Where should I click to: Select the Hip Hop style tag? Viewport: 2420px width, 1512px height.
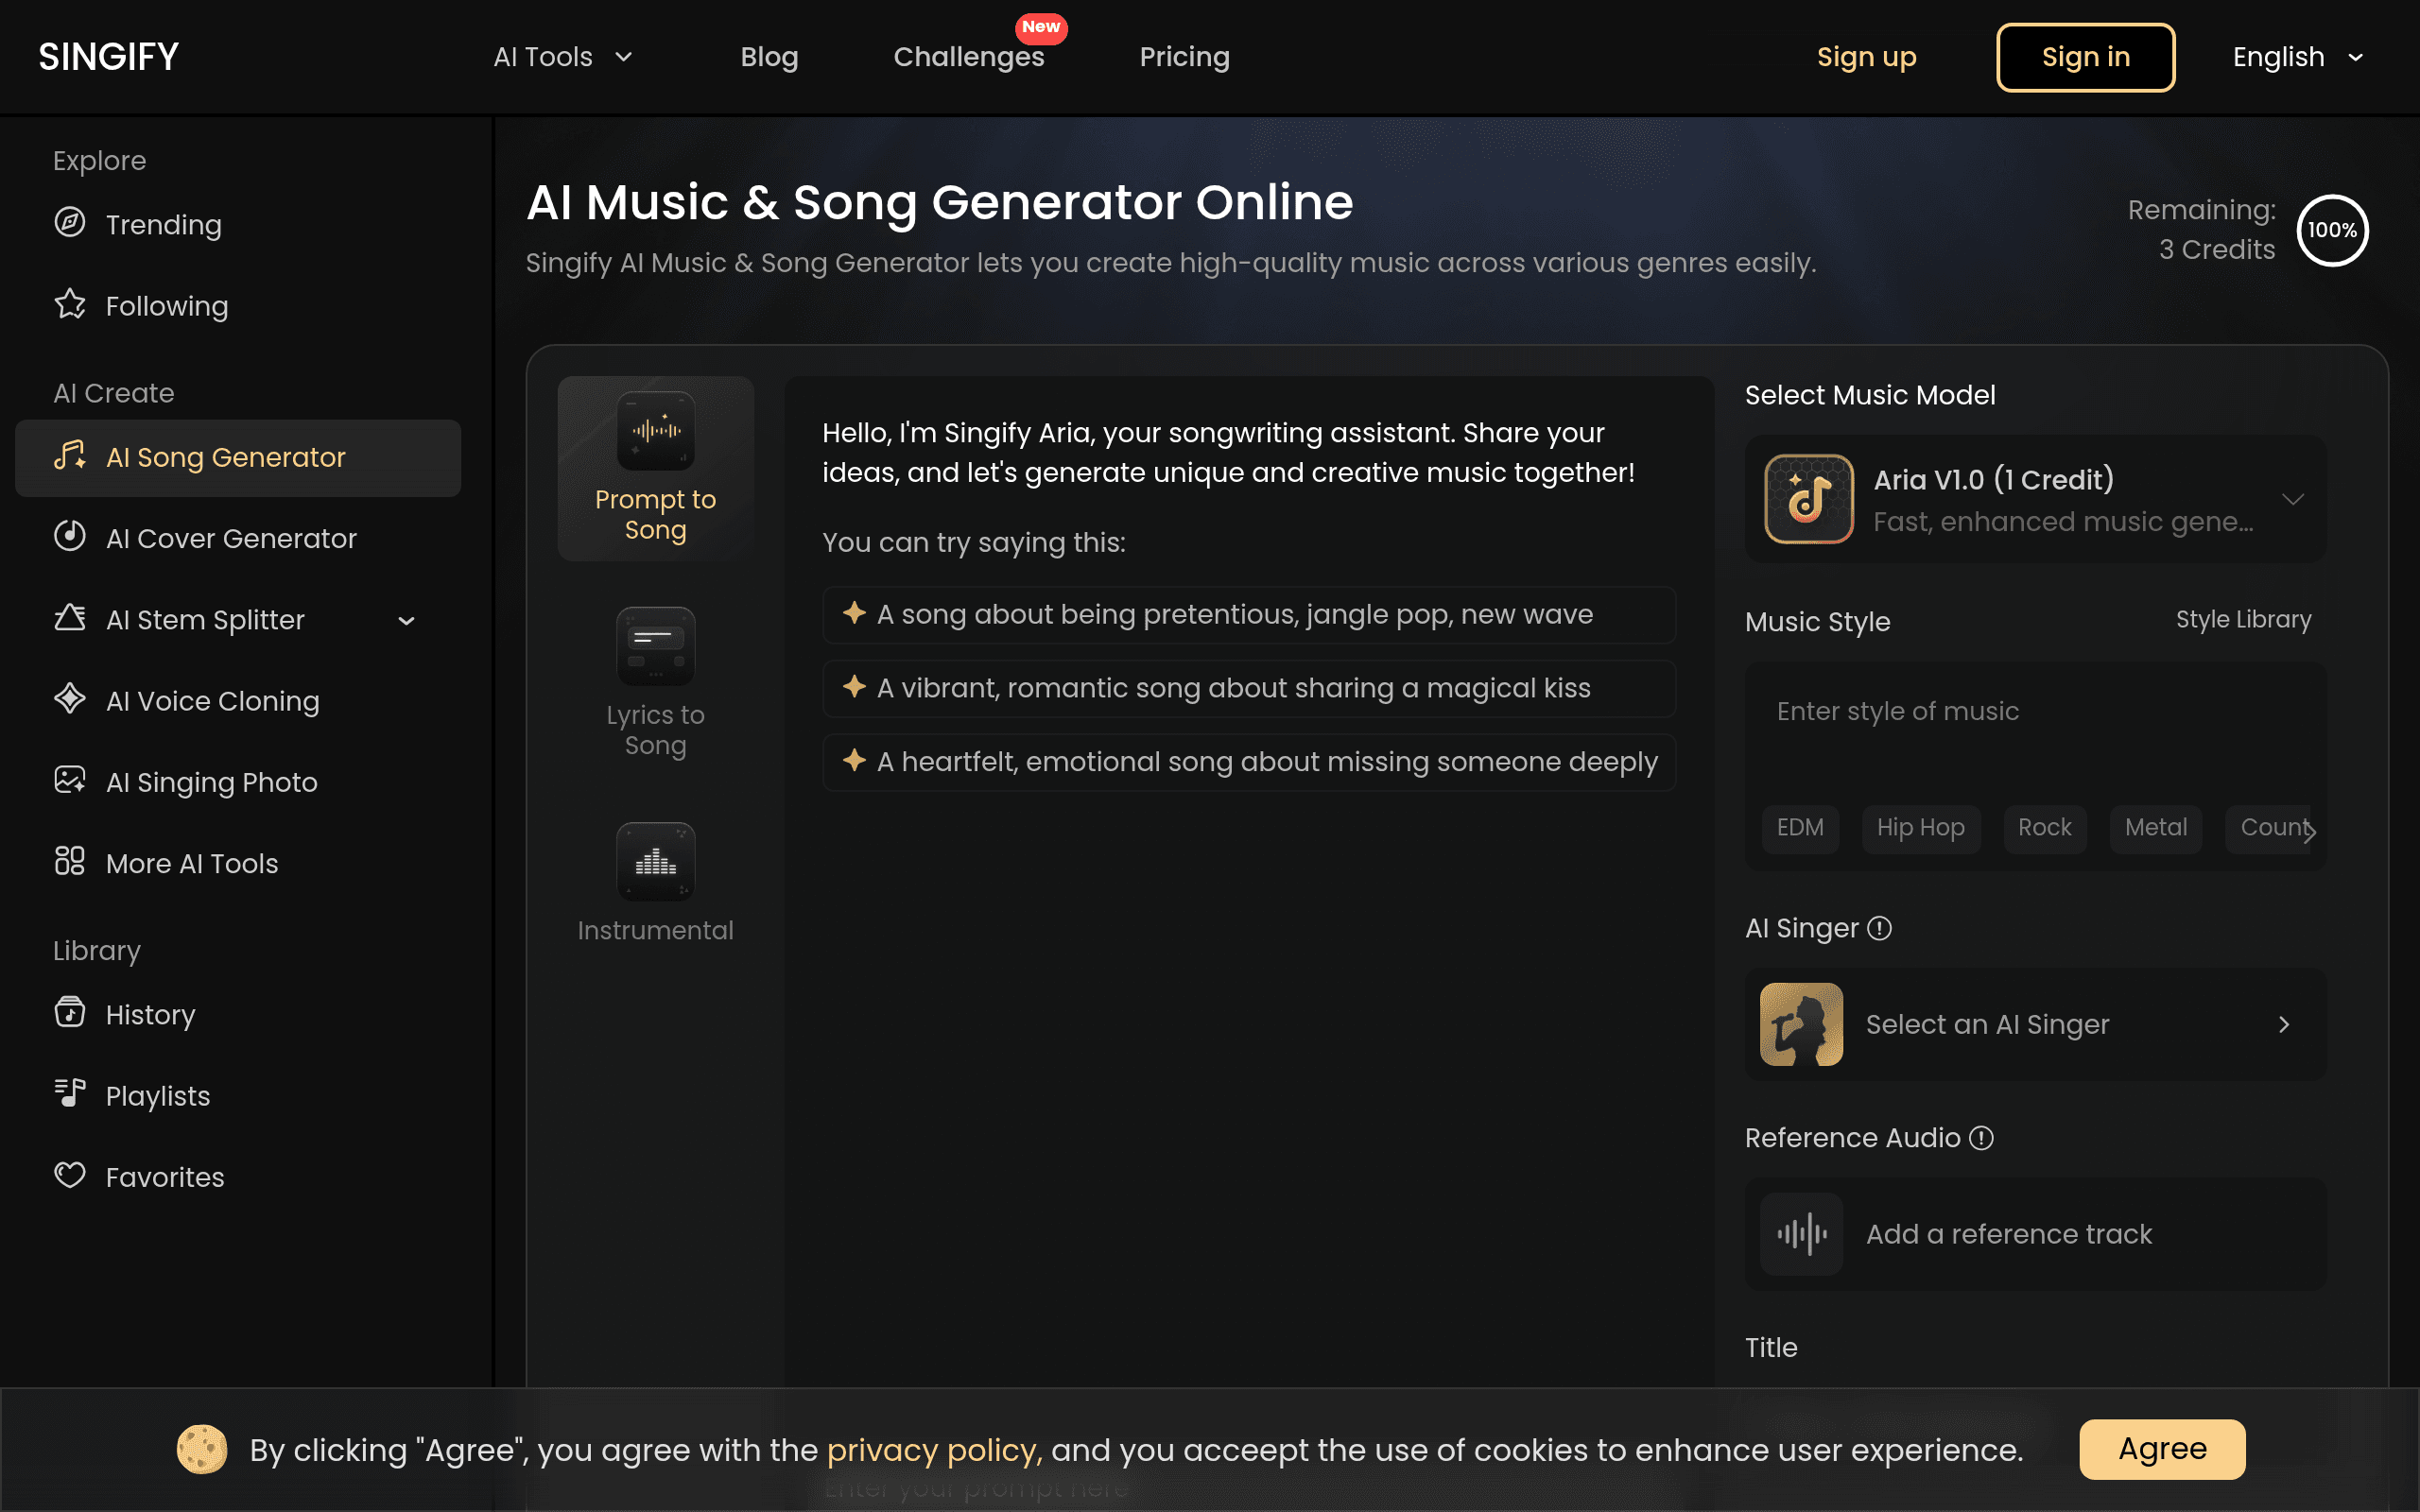point(1920,828)
